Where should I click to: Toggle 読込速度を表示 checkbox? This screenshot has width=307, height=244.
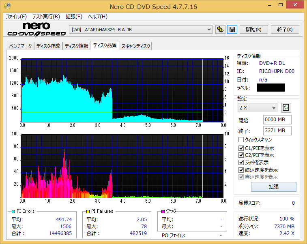tap(241, 170)
